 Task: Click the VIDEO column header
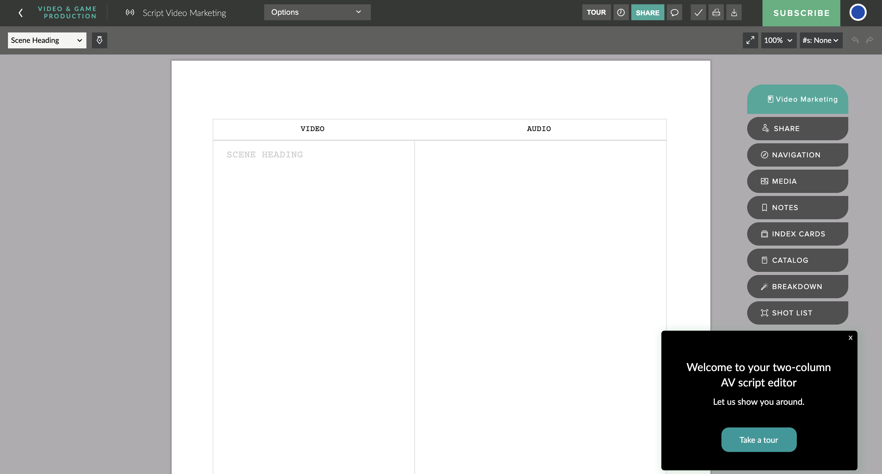tap(312, 129)
